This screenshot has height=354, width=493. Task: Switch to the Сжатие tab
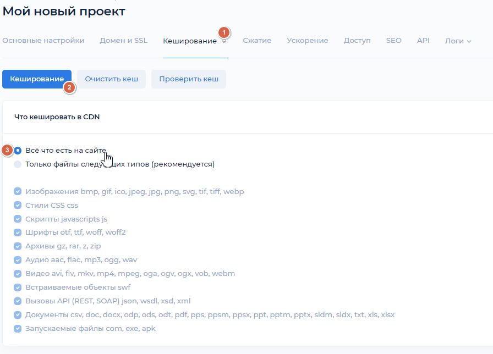[257, 40]
